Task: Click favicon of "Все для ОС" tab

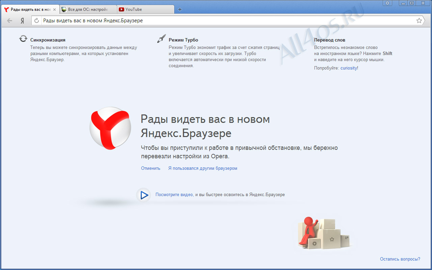Action: click(x=64, y=9)
